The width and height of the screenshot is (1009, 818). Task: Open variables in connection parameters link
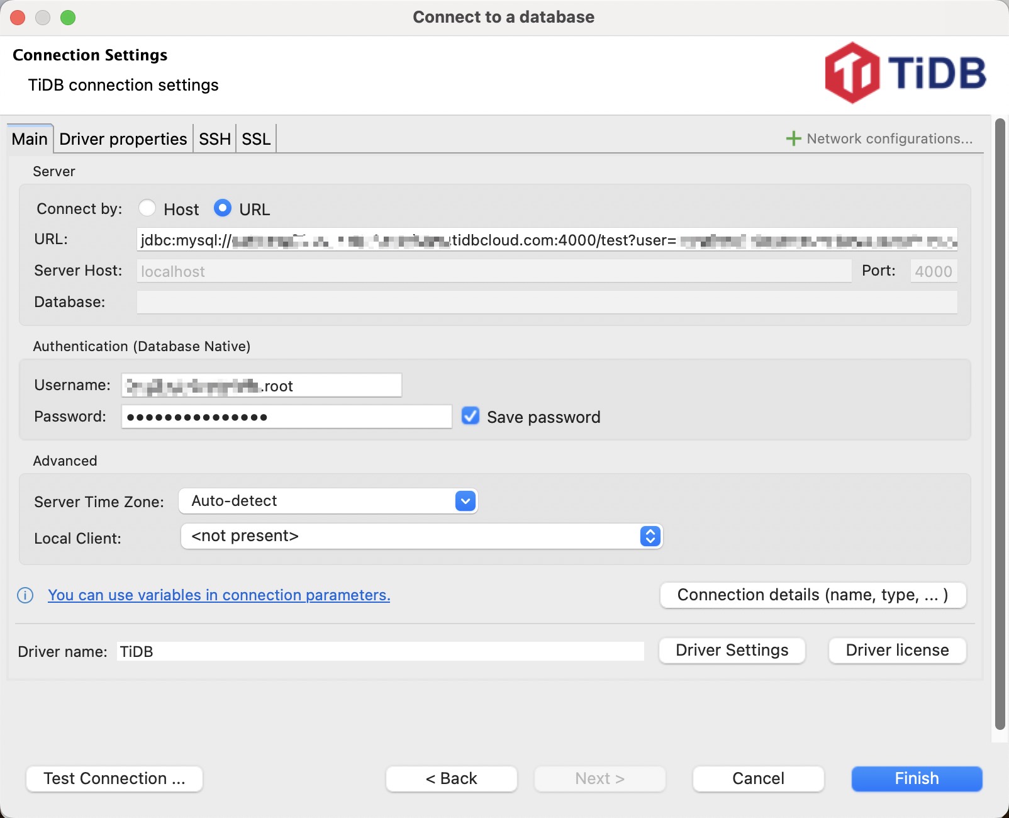click(x=219, y=595)
